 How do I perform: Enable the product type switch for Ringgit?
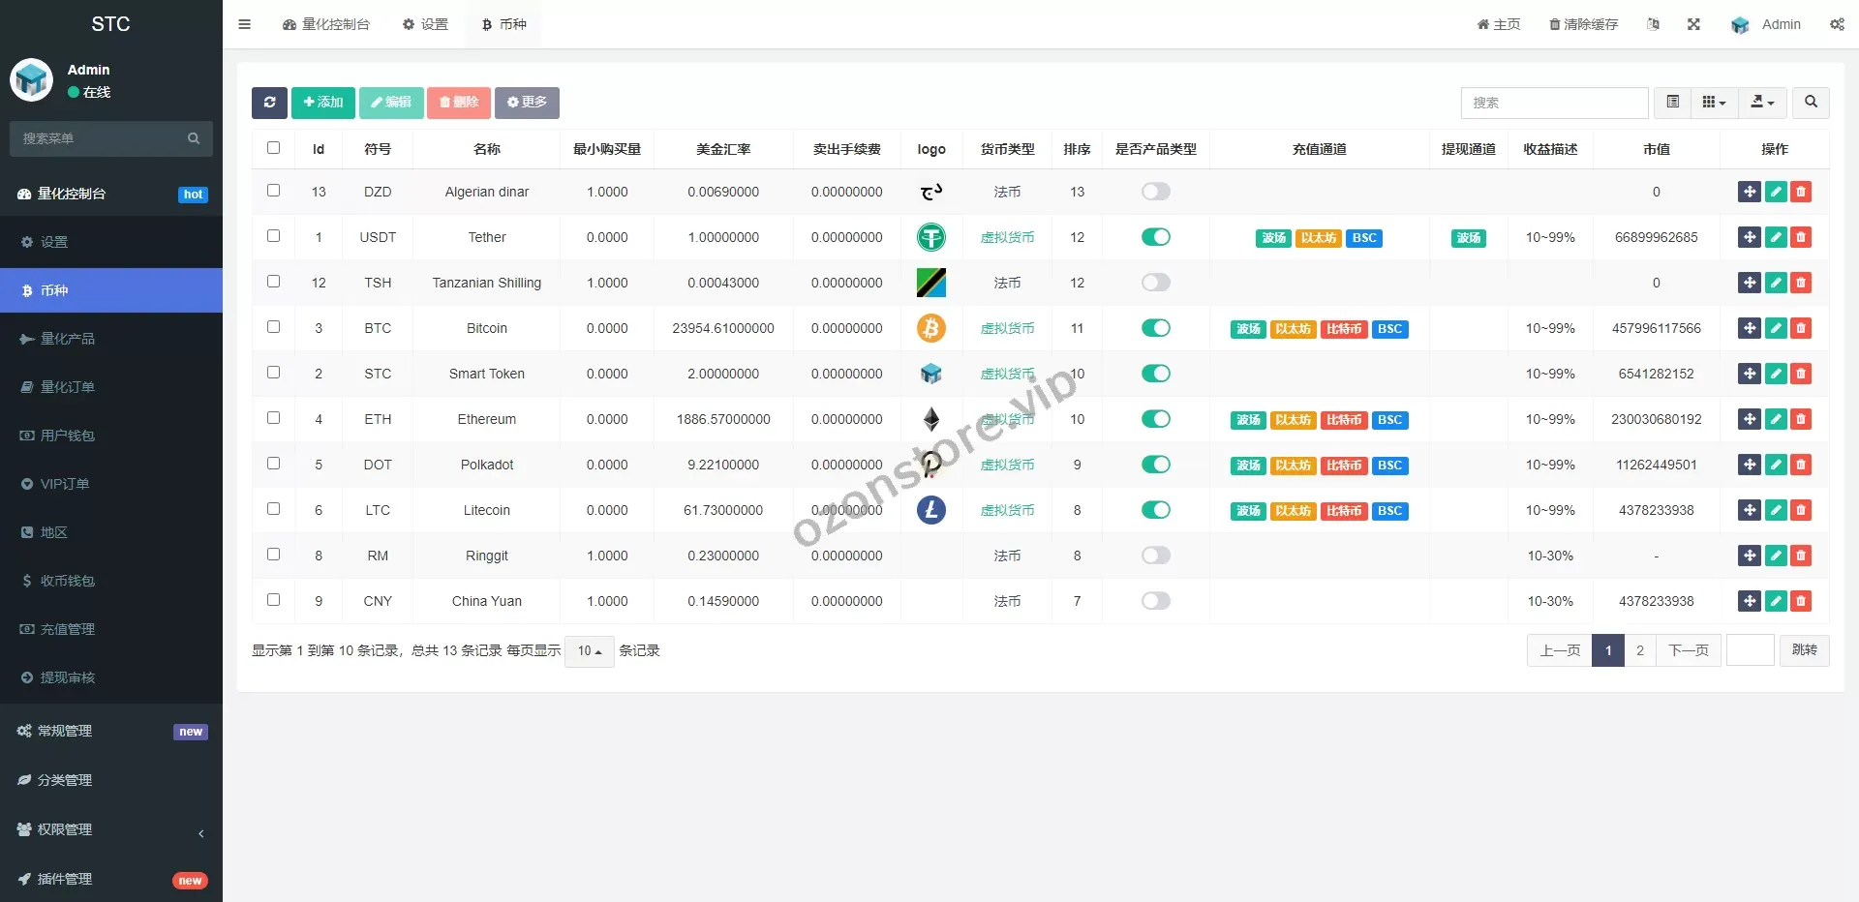(x=1155, y=556)
